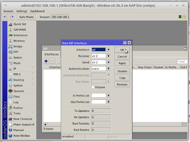
Task: Open System menu in sidebar
Action: pyautogui.click(x=22, y=85)
